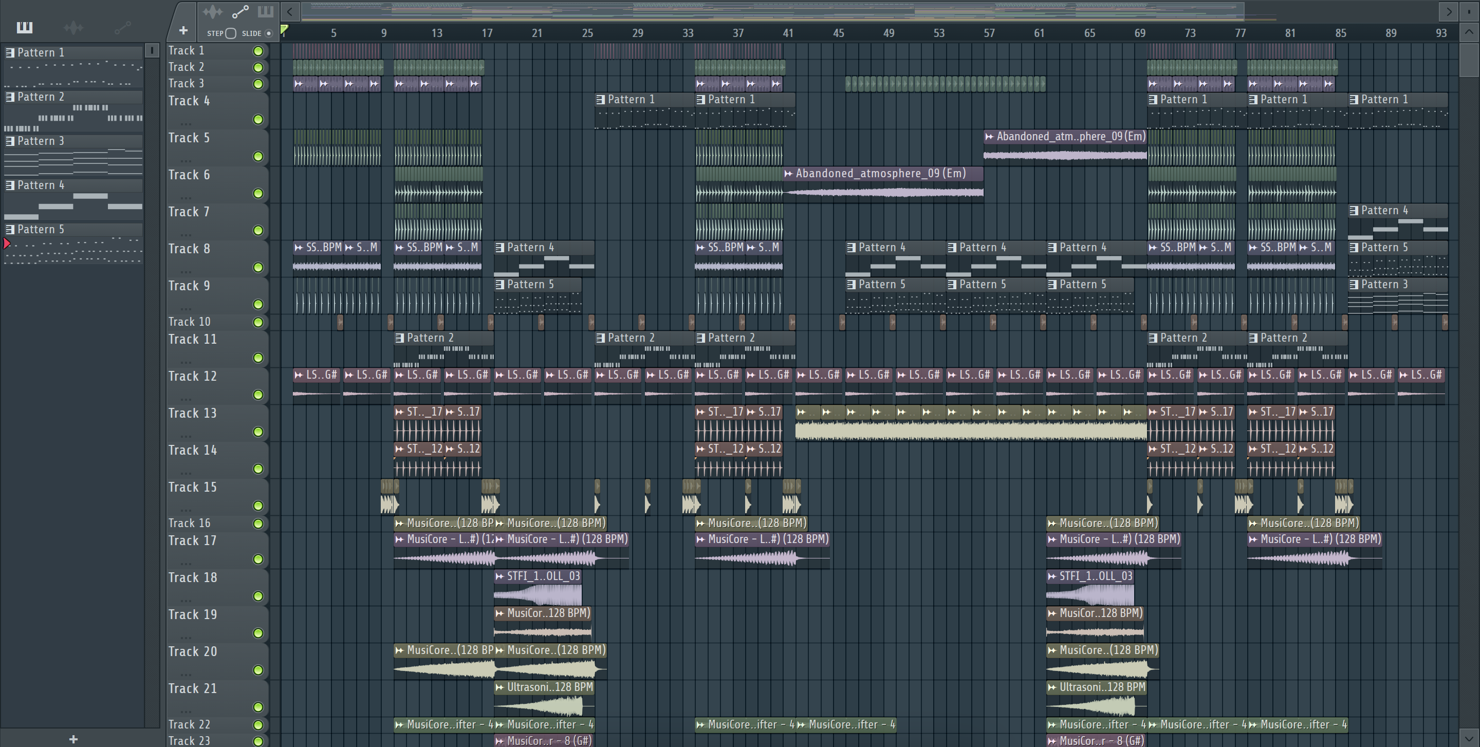This screenshot has height=747, width=1480.
Task: Open clip menu of Pattern 3 on Track 9
Action: click(x=1354, y=284)
